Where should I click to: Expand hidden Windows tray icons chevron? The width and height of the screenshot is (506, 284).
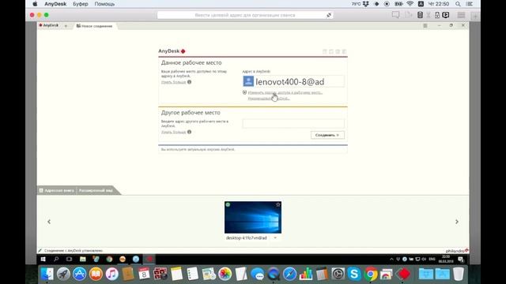click(391, 259)
